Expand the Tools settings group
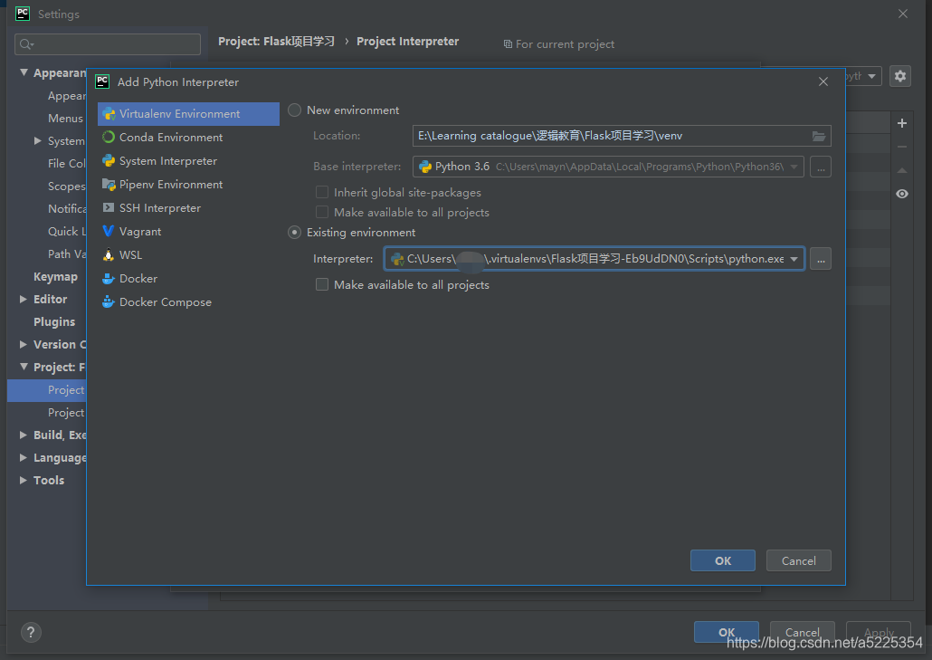Viewport: 932px width, 660px height. pyautogui.click(x=24, y=480)
